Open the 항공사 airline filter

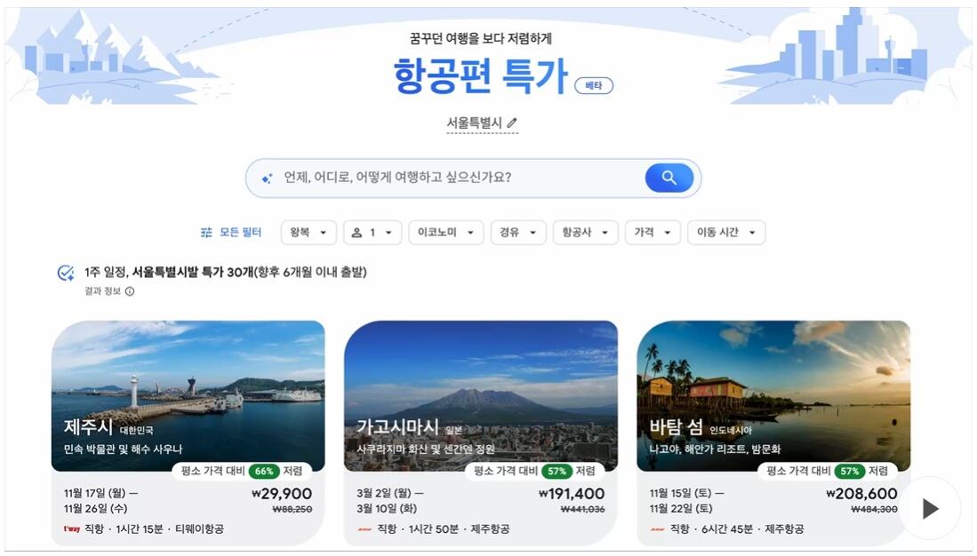coord(585,232)
